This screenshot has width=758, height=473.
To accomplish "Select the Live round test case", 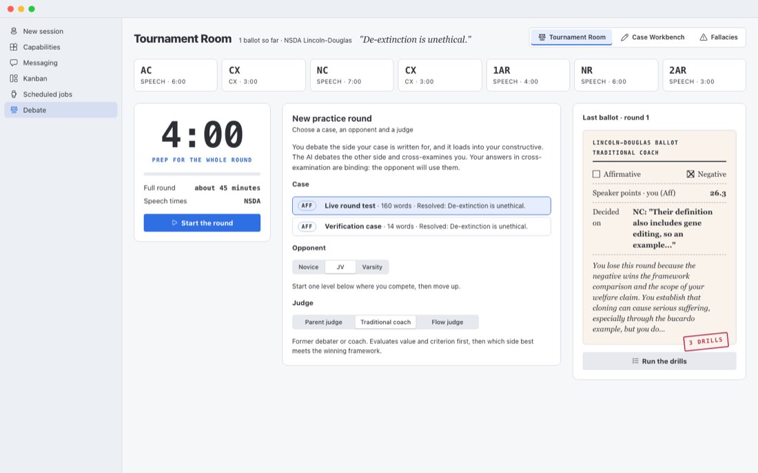I will (422, 205).
